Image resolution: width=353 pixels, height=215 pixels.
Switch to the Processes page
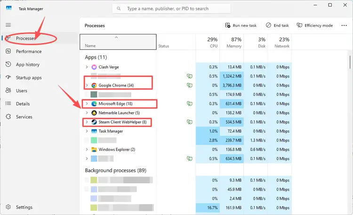point(40,38)
